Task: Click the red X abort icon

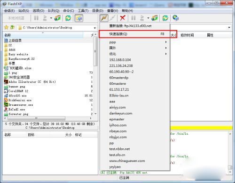Action: point(123,18)
